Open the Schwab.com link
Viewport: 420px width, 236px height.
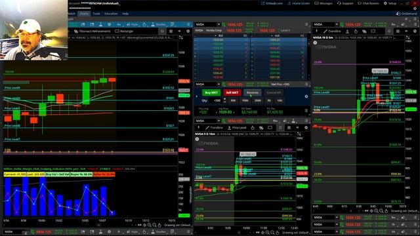272,3
